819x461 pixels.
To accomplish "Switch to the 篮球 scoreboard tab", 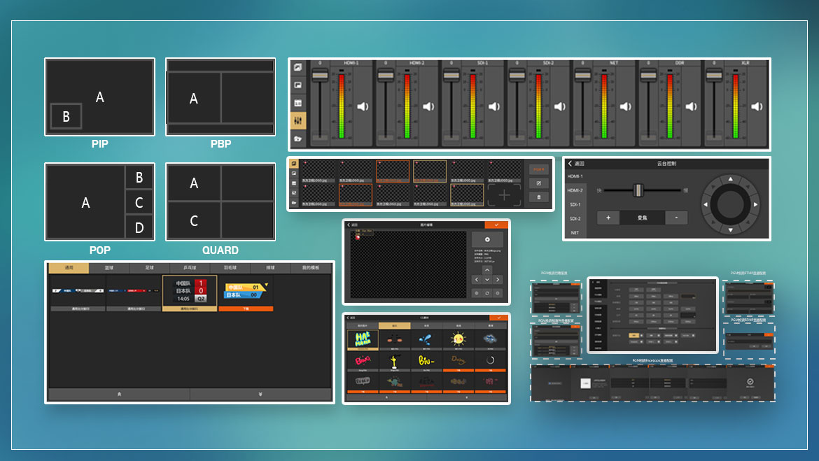I will click(109, 268).
